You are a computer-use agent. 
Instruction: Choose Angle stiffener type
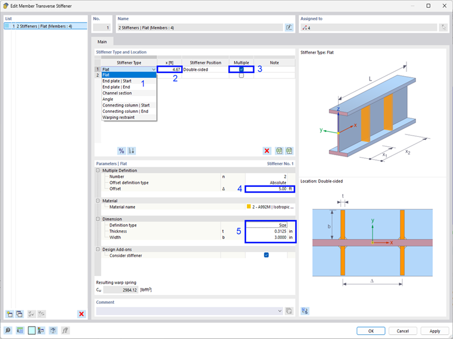(129, 99)
